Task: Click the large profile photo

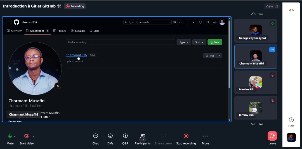Action: [35, 69]
